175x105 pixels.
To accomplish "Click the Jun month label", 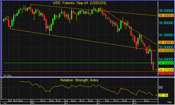I will 66,103.
